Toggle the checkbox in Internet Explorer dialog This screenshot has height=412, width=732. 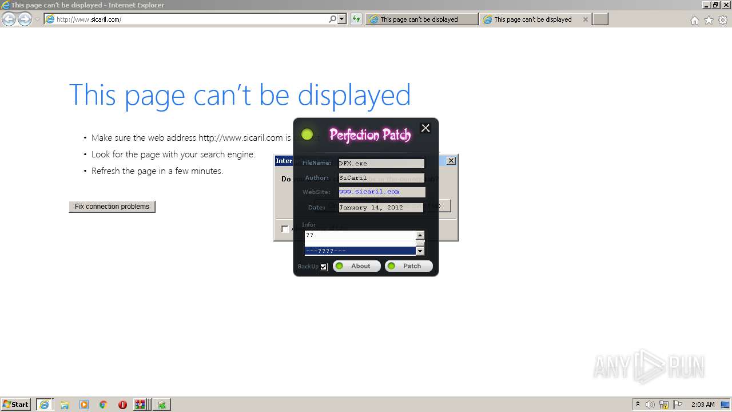point(285,229)
